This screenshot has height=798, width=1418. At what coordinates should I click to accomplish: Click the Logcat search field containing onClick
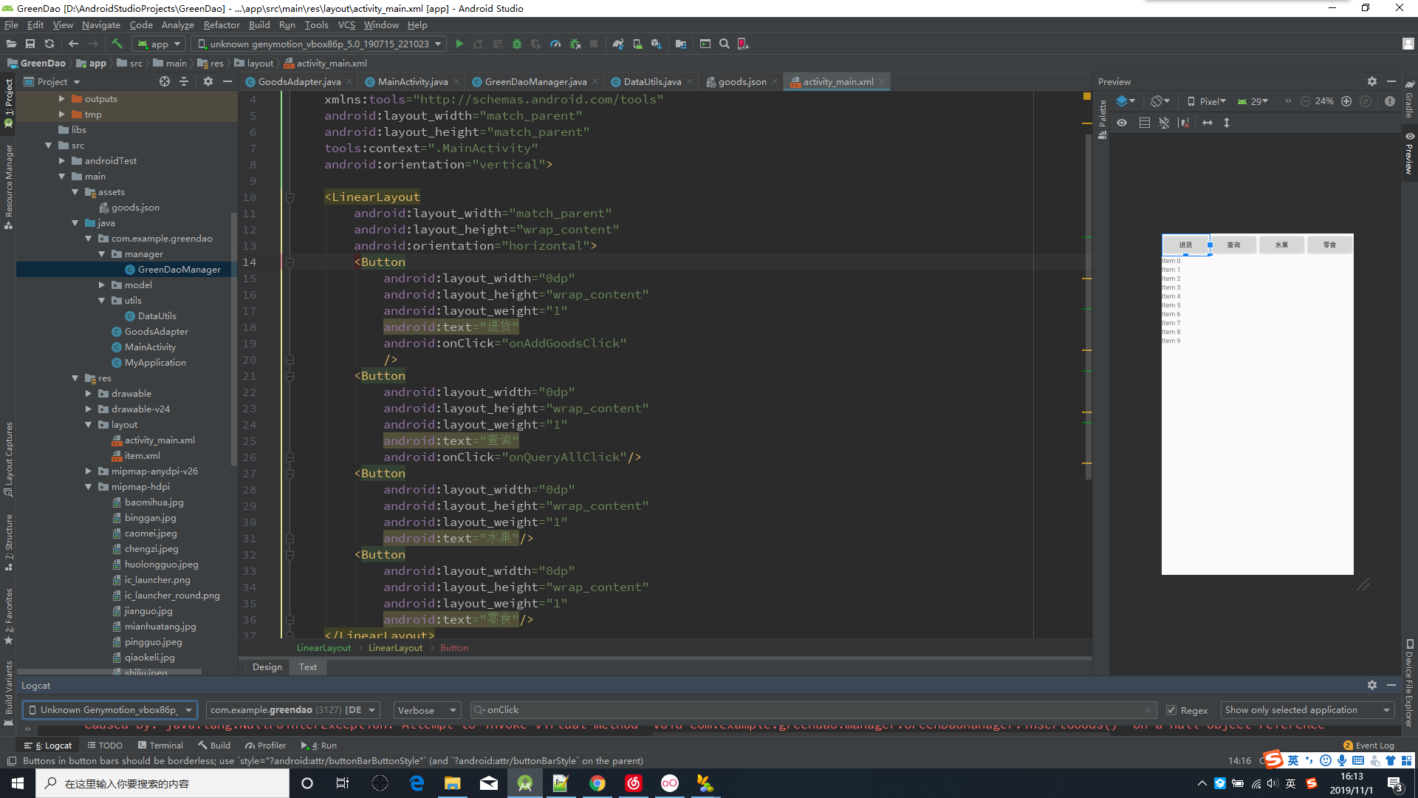point(812,710)
